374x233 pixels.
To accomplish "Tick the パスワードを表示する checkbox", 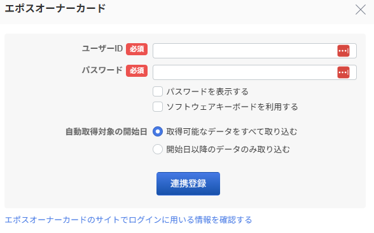I will [x=158, y=91].
